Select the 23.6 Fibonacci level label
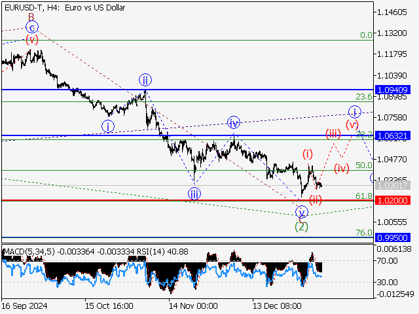 click(363, 97)
